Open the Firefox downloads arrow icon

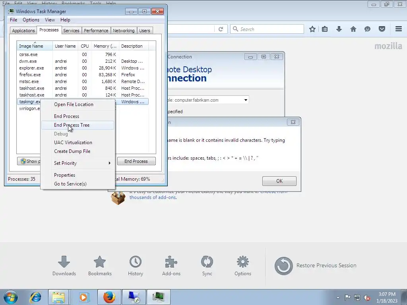tap(339, 29)
